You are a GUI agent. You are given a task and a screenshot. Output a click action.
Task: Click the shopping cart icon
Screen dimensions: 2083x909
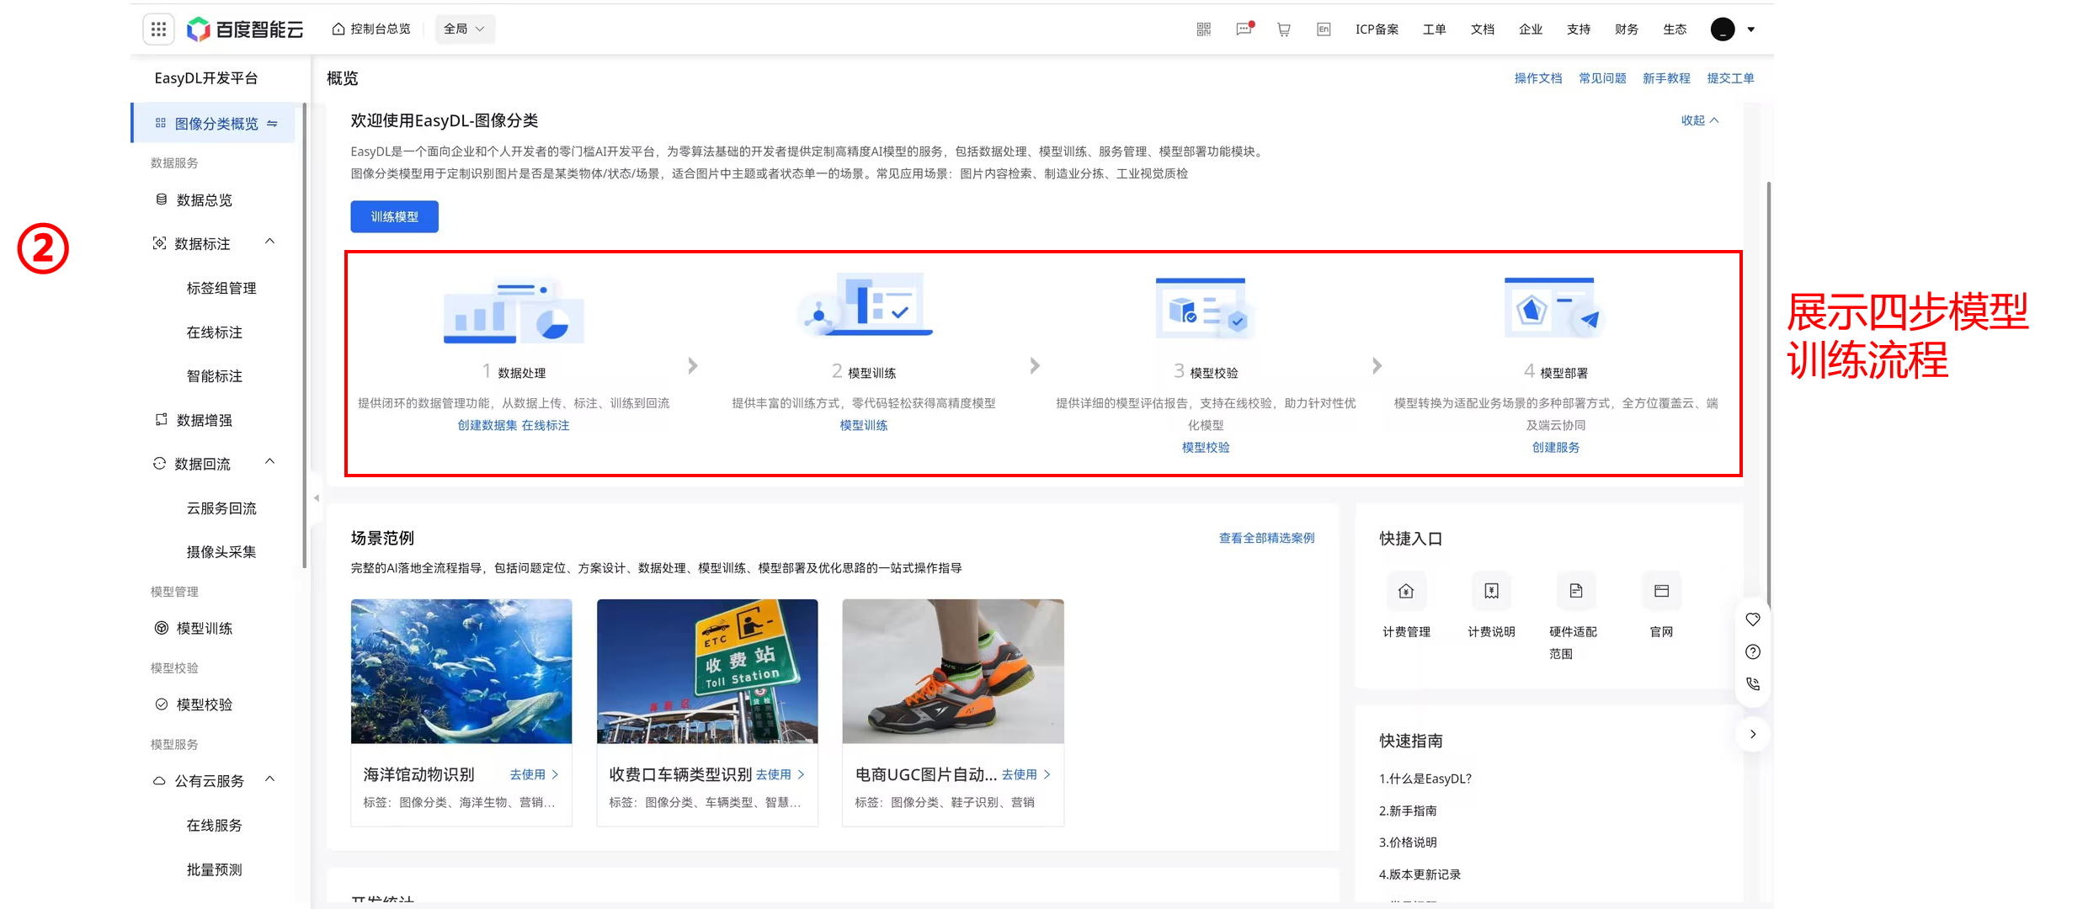(x=1283, y=29)
